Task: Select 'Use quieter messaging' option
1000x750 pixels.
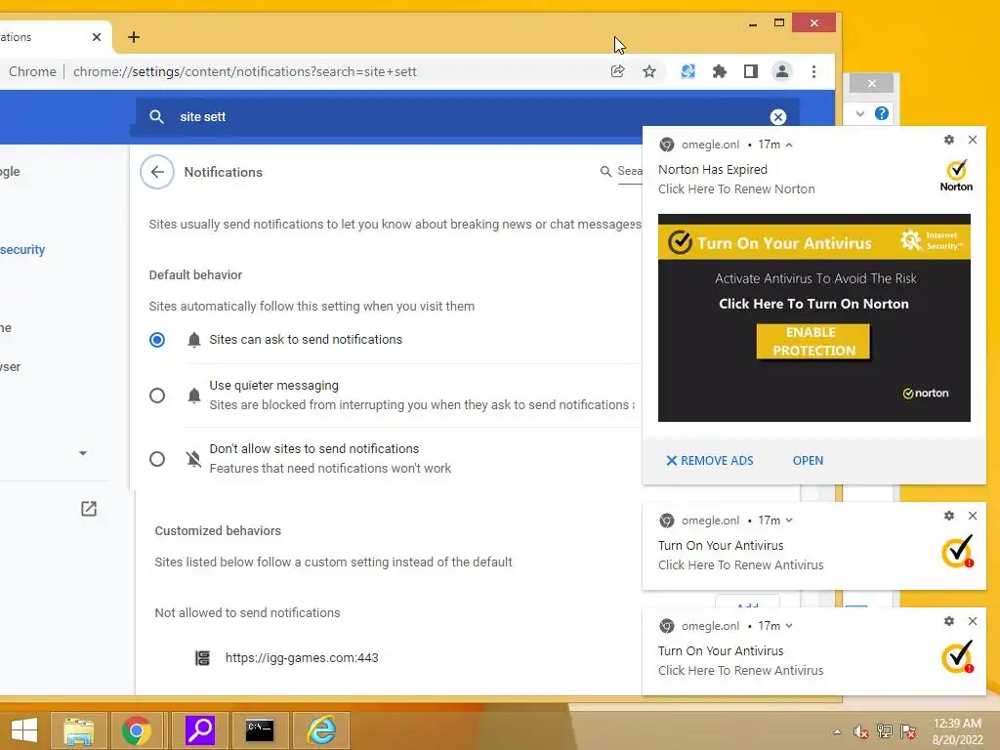Action: tap(157, 396)
